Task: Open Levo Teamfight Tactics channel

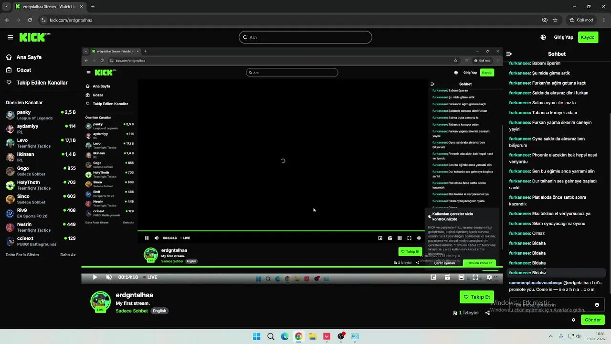Action: point(41,143)
